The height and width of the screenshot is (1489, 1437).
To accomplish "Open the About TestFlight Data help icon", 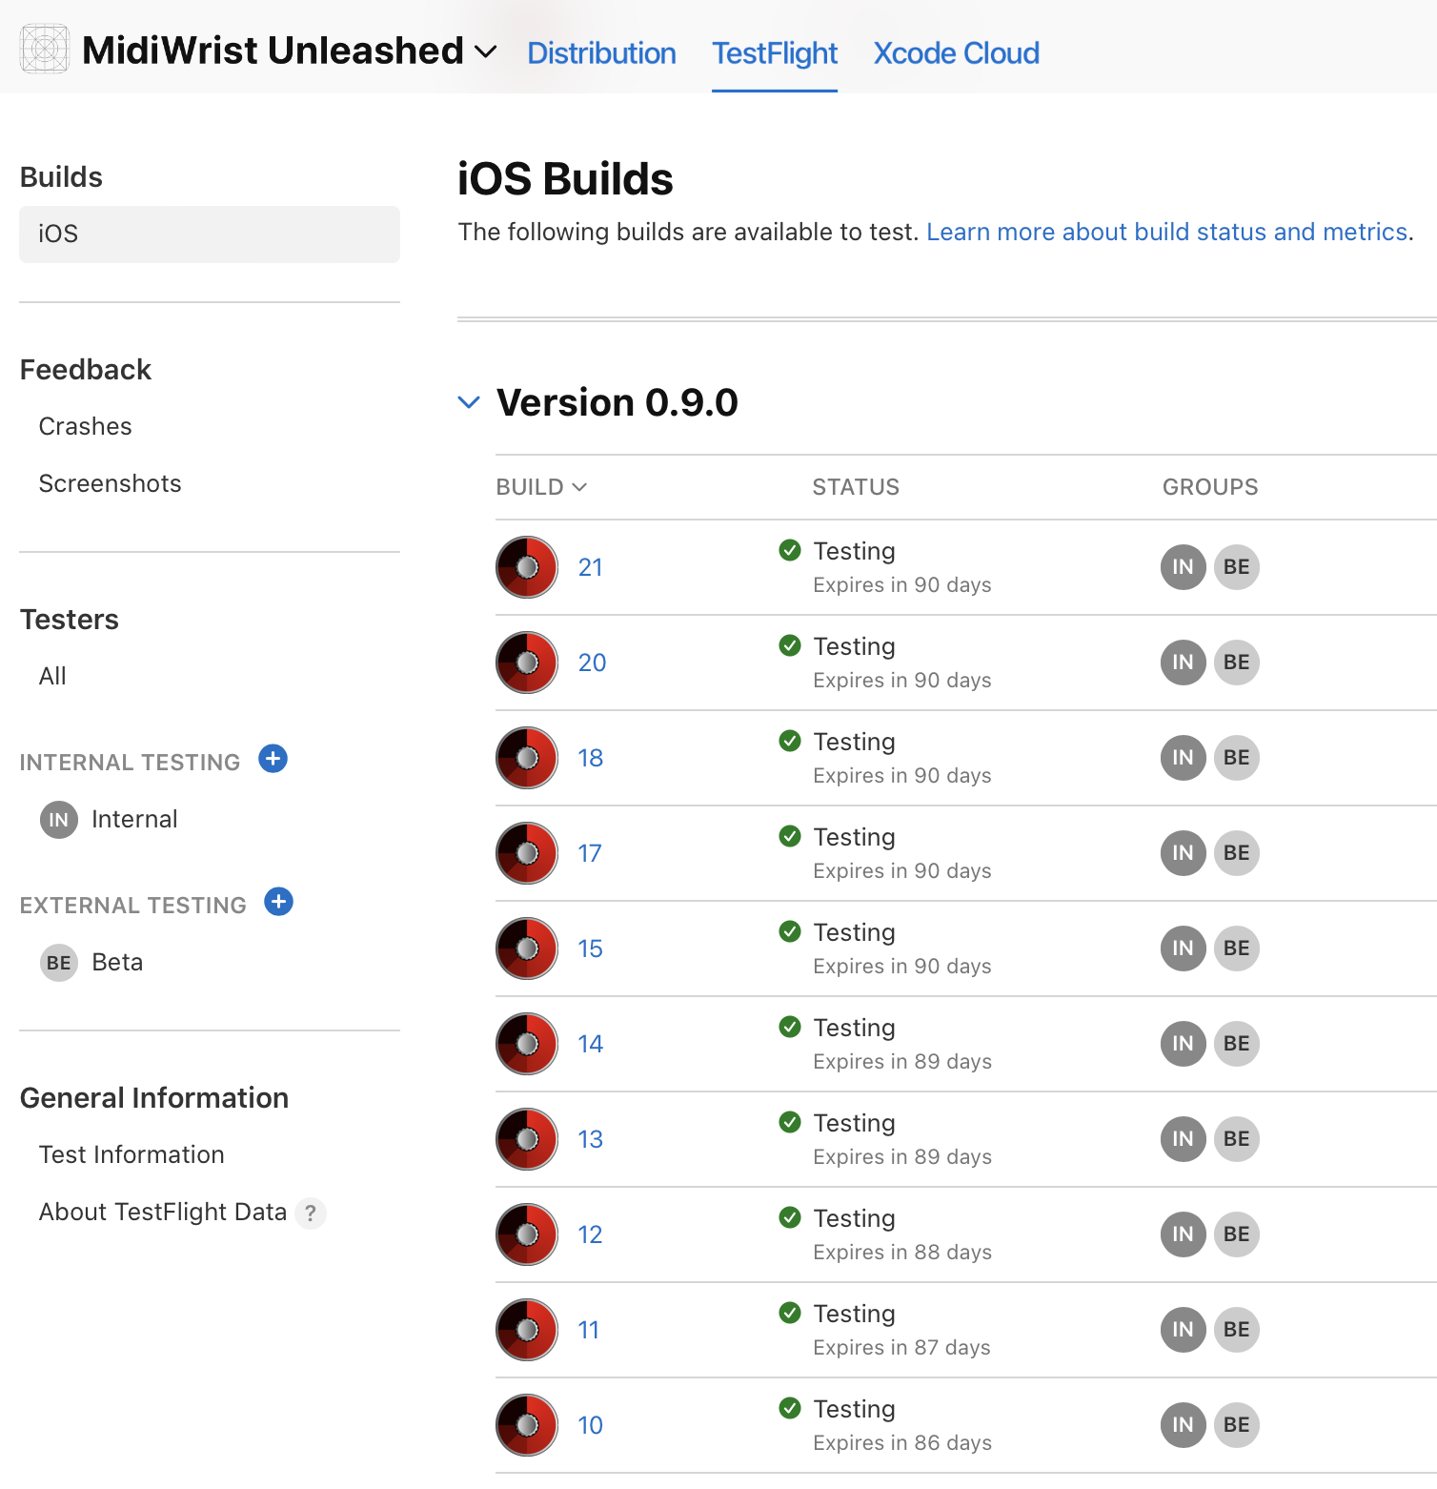I will click(x=311, y=1214).
